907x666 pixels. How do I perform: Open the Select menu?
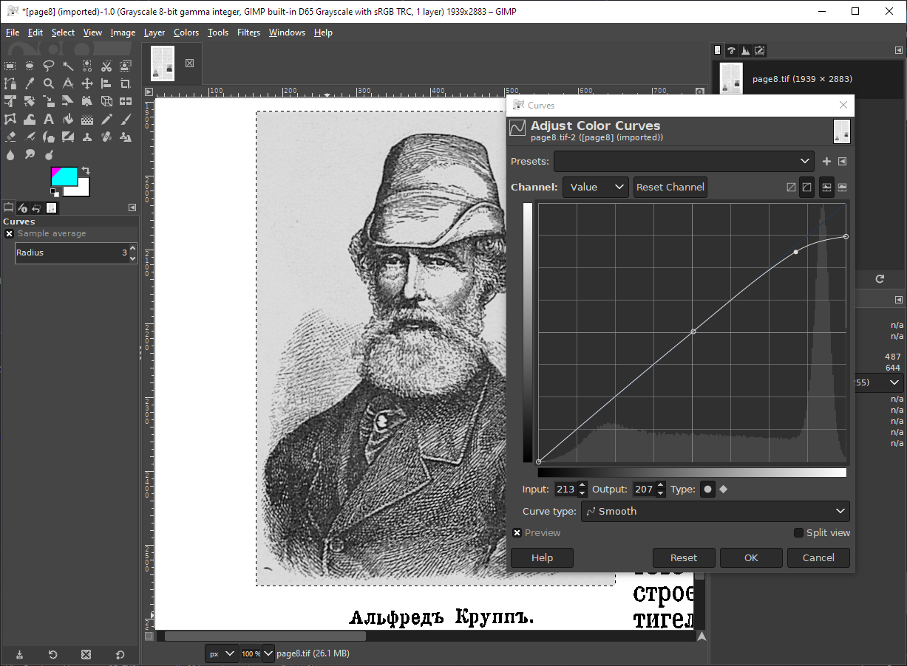point(63,32)
